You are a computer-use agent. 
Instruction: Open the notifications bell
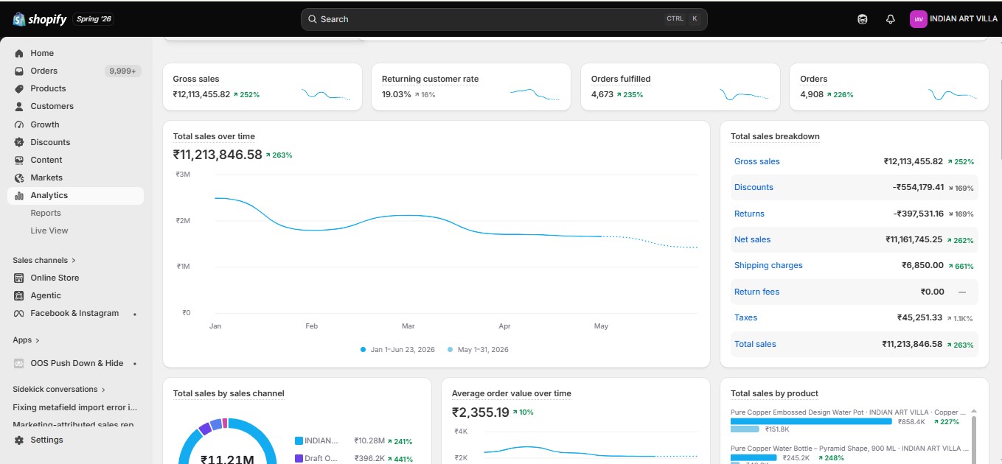pos(891,19)
